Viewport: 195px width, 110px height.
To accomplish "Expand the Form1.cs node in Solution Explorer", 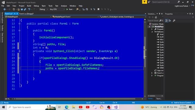I will point(152,73).
